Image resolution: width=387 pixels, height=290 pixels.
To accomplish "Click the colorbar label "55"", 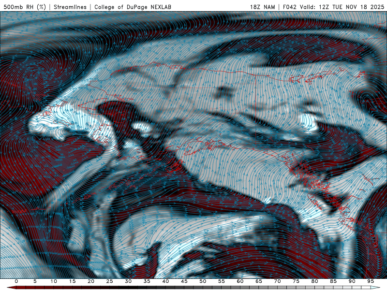I will 222,281.
